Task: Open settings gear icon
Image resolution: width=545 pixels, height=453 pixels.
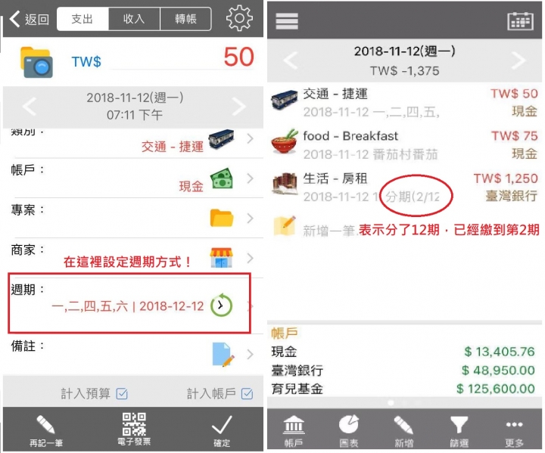Action: click(x=239, y=17)
